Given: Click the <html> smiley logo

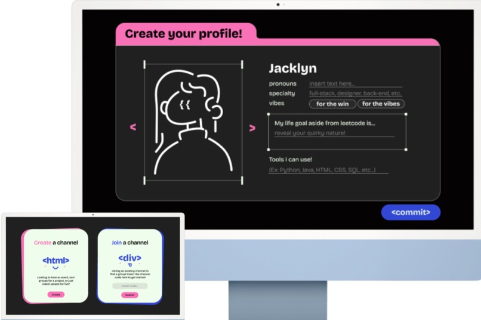Looking at the screenshot, I should point(56,262).
